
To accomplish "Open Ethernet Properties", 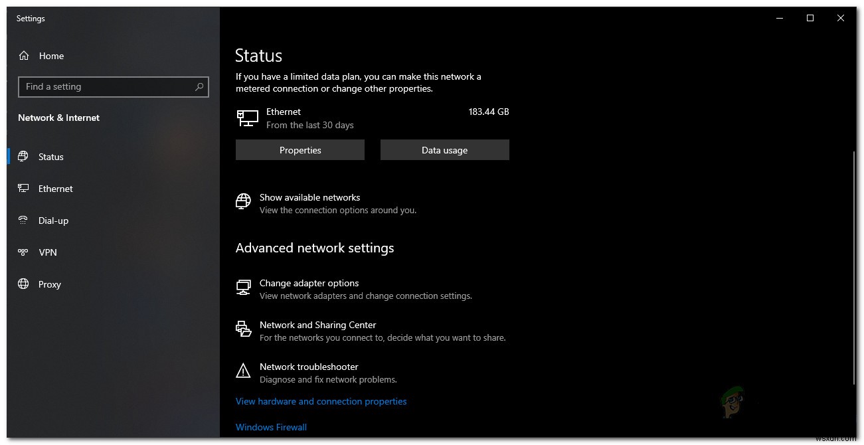I will (x=300, y=149).
